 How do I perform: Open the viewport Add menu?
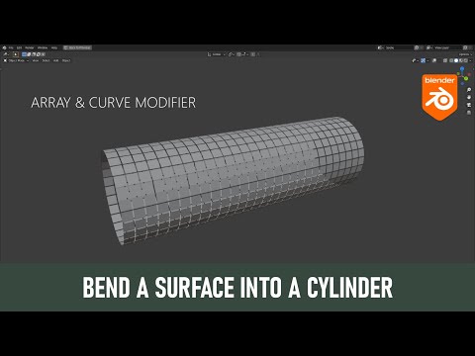55,60
